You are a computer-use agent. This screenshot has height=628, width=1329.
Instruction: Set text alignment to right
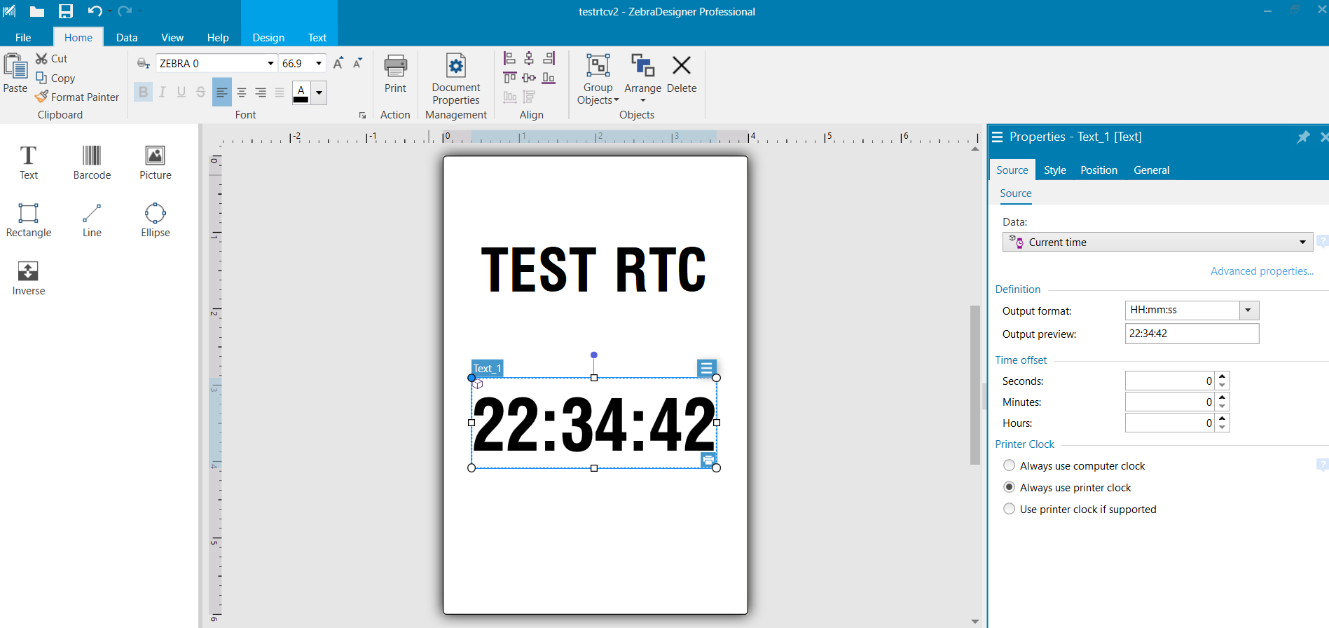click(x=261, y=92)
